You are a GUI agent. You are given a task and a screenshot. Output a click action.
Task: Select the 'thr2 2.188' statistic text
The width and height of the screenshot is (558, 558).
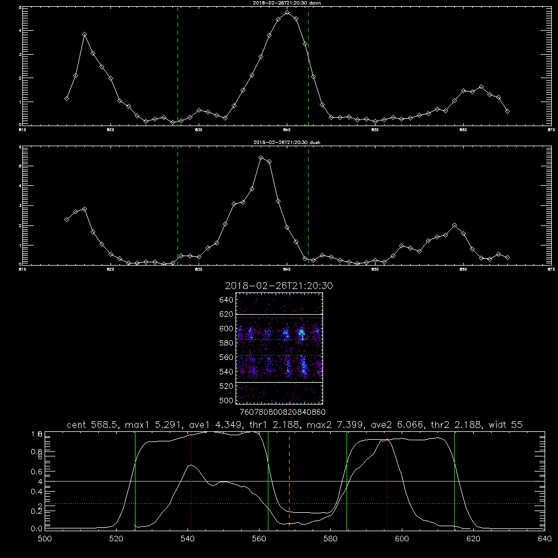(x=456, y=425)
